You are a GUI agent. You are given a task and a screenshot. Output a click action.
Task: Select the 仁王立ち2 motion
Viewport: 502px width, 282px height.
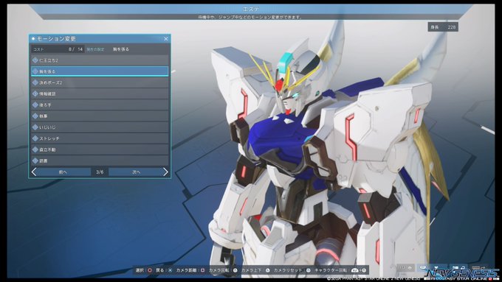[x=100, y=60]
